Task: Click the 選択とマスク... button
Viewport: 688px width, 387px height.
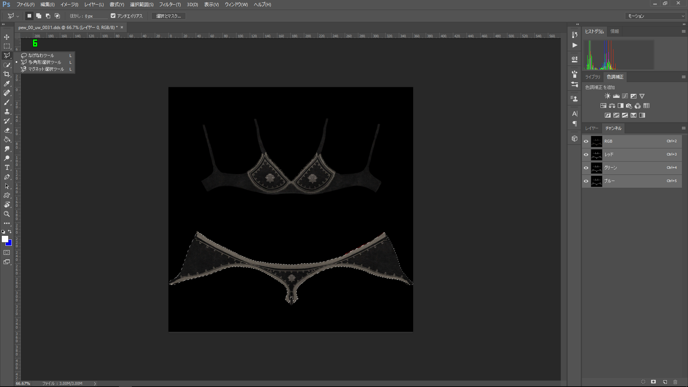Action: pos(168,16)
